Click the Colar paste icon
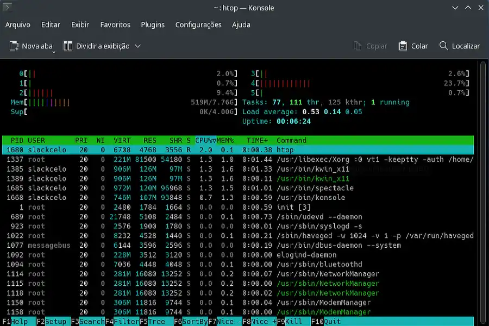 (x=403, y=46)
